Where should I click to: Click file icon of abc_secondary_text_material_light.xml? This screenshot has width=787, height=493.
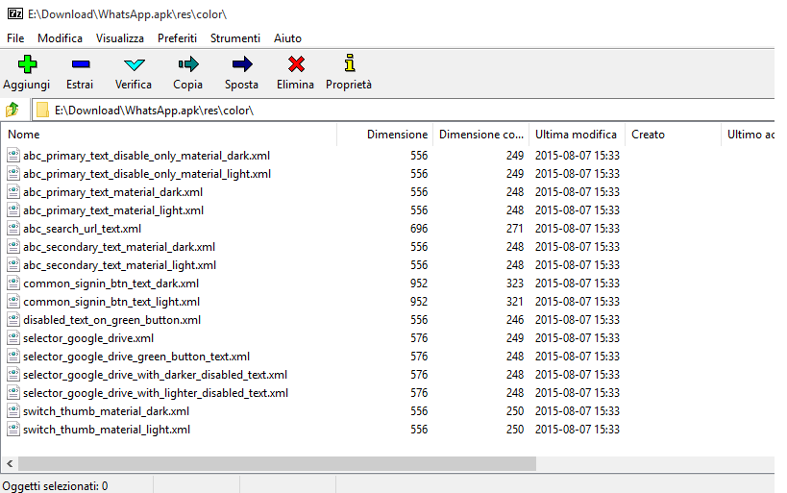13,265
